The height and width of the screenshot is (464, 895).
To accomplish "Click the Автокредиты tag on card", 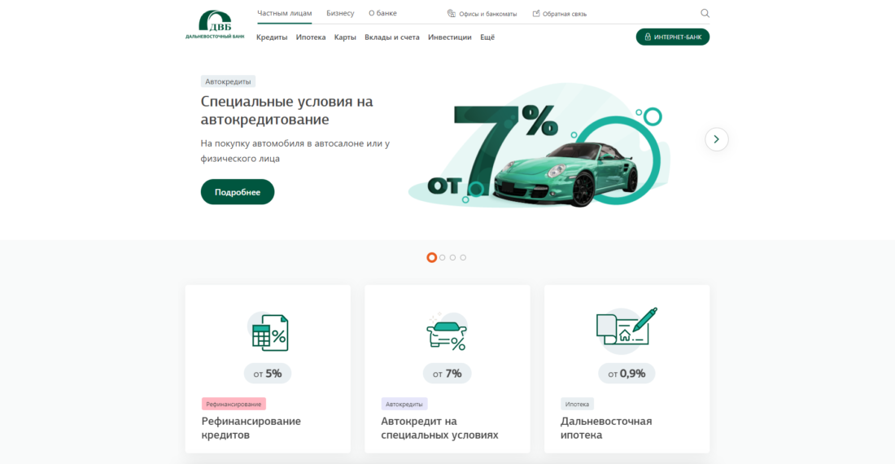I will pos(404,404).
